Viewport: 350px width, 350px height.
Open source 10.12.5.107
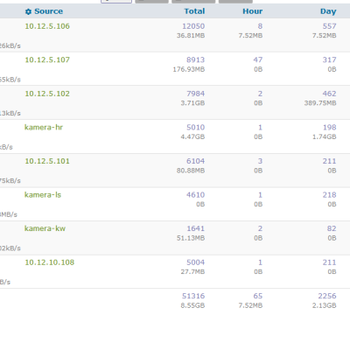click(x=47, y=59)
